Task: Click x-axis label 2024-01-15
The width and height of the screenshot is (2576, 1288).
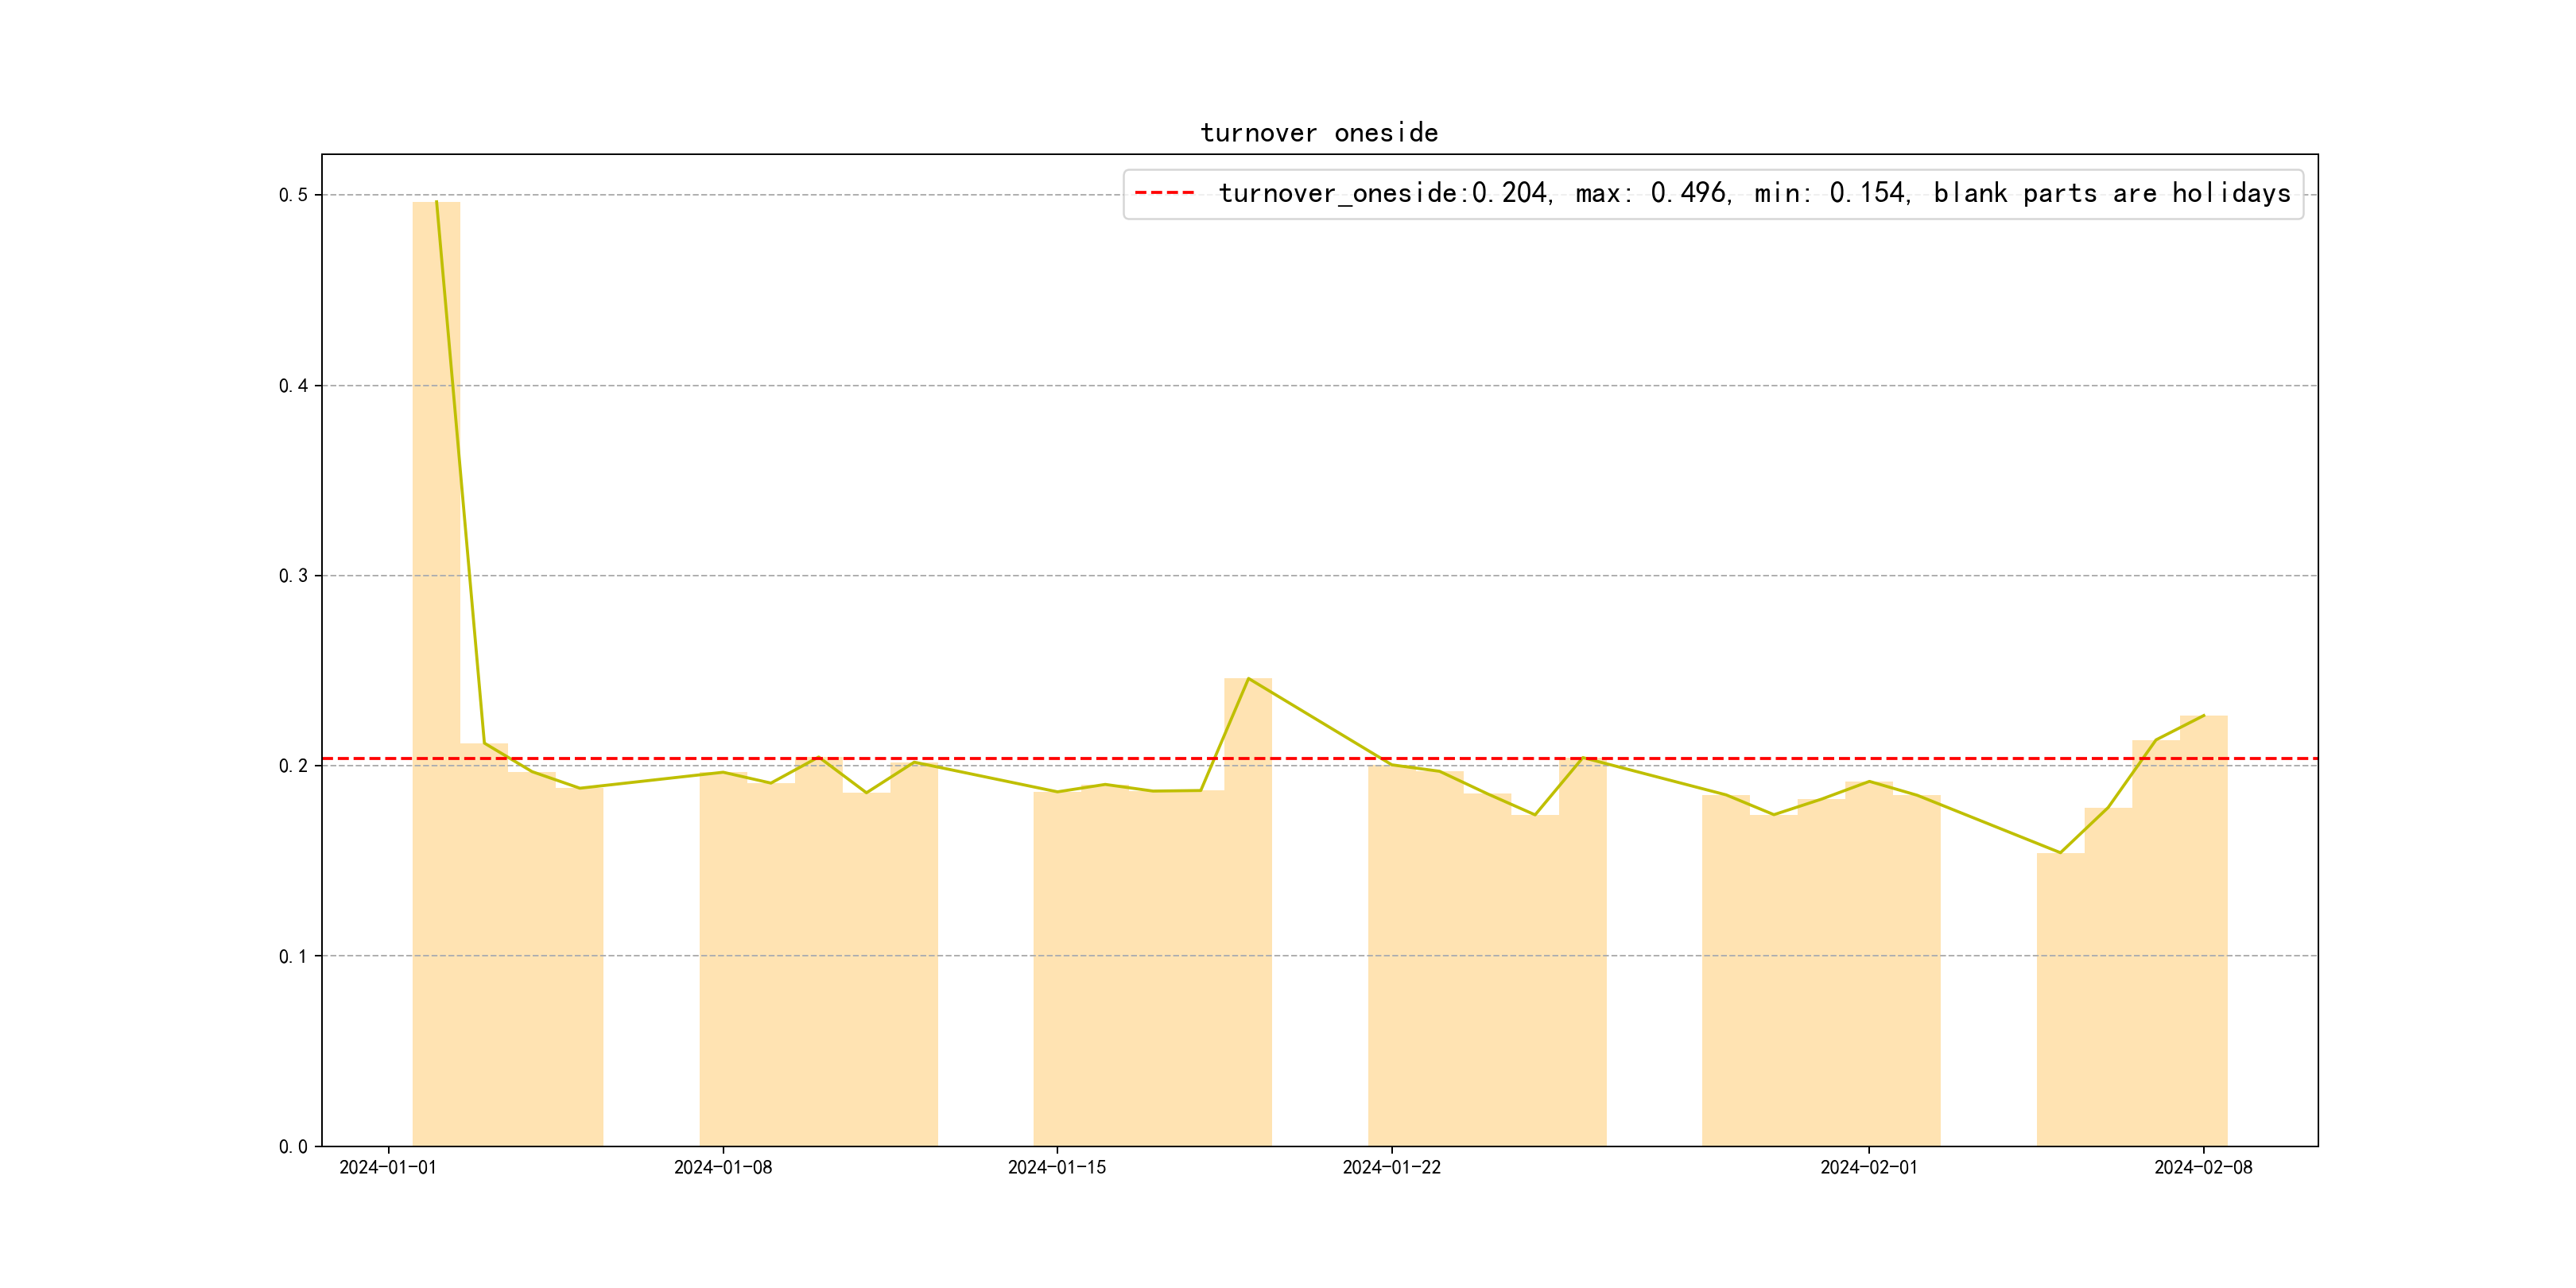Action: click(1057, 1167)
